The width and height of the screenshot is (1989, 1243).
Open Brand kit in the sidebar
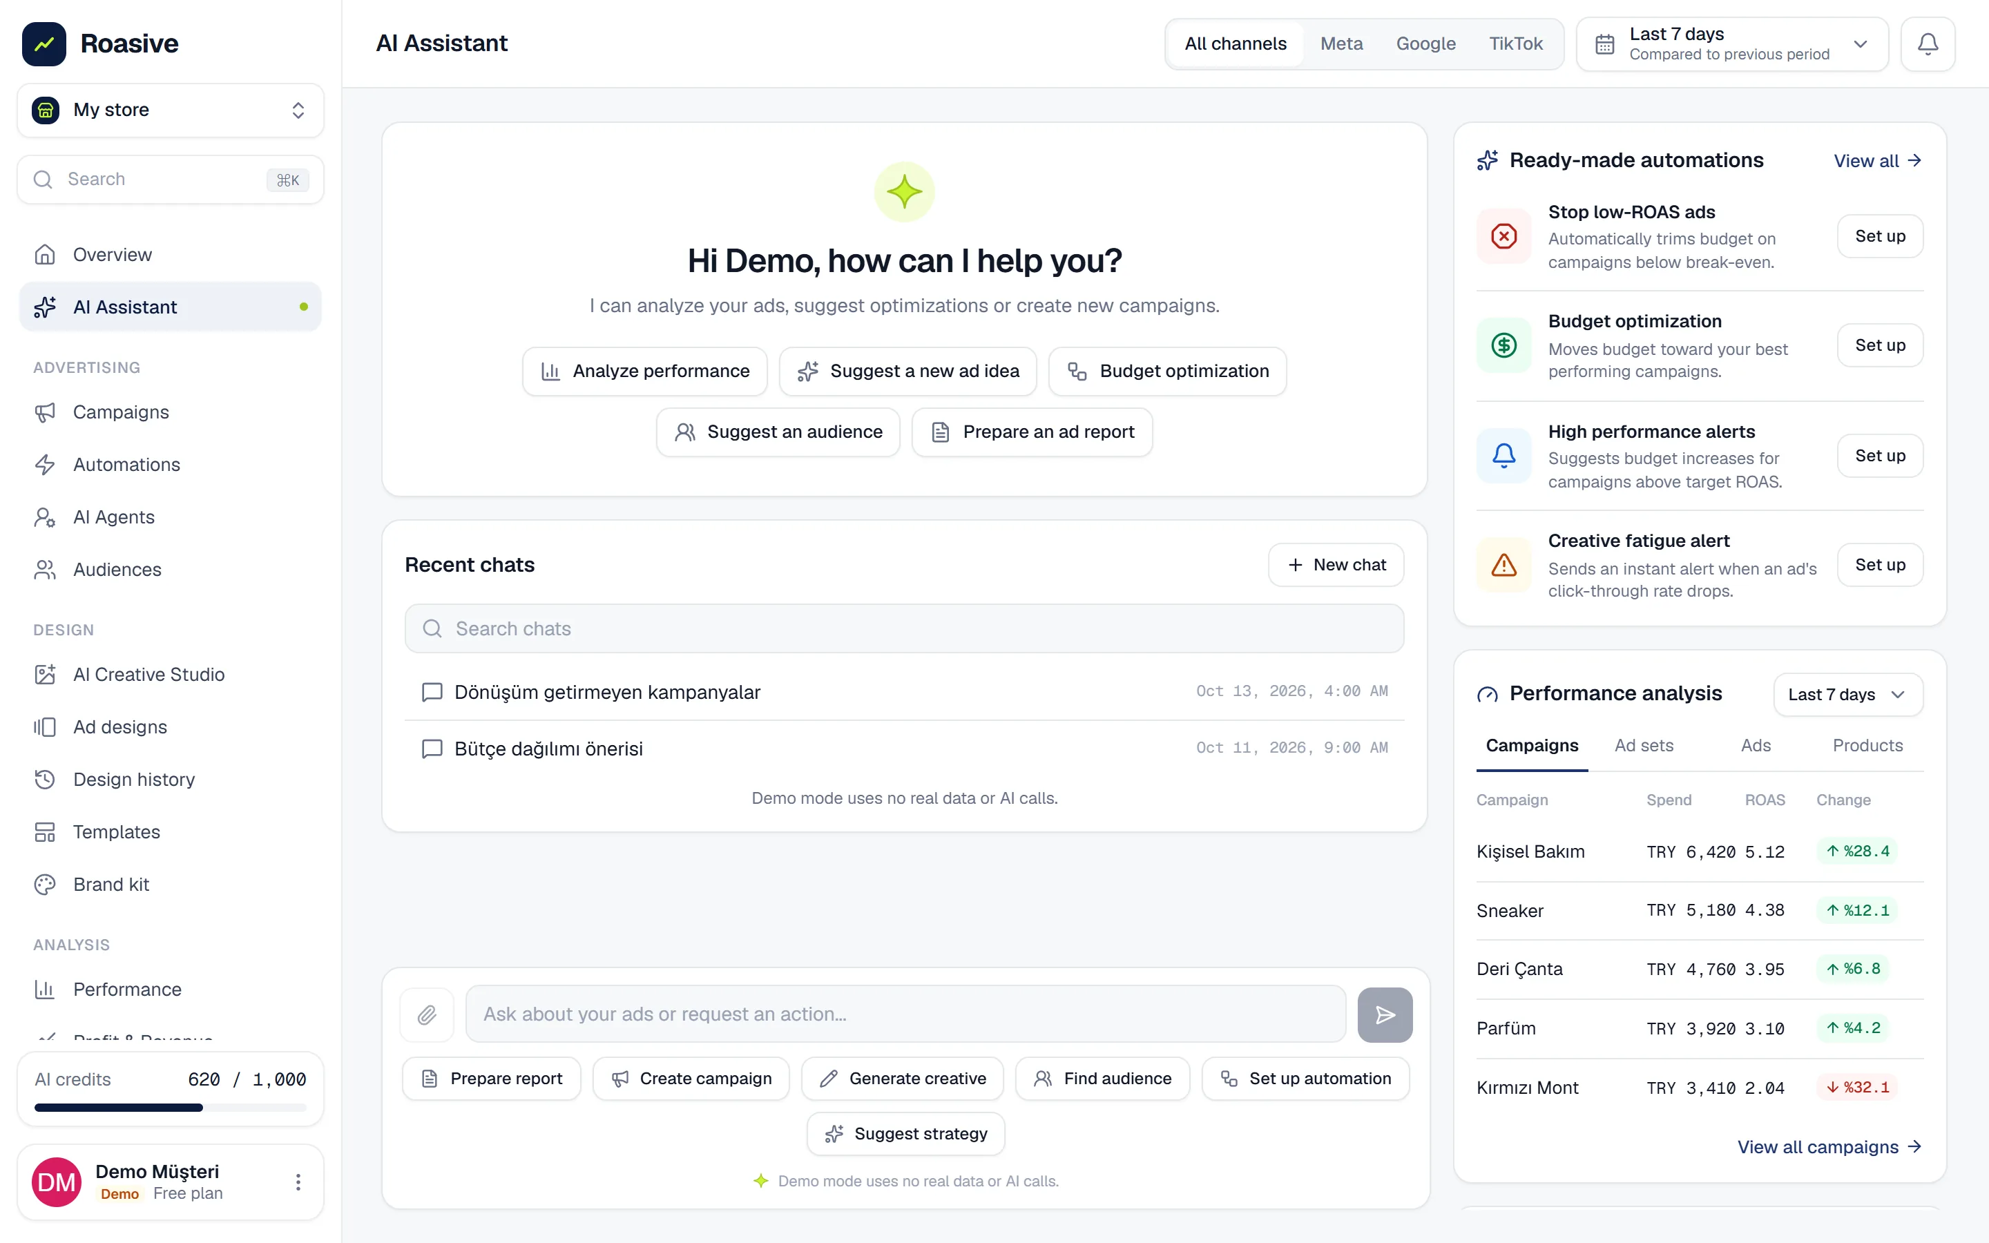(170, 885)
